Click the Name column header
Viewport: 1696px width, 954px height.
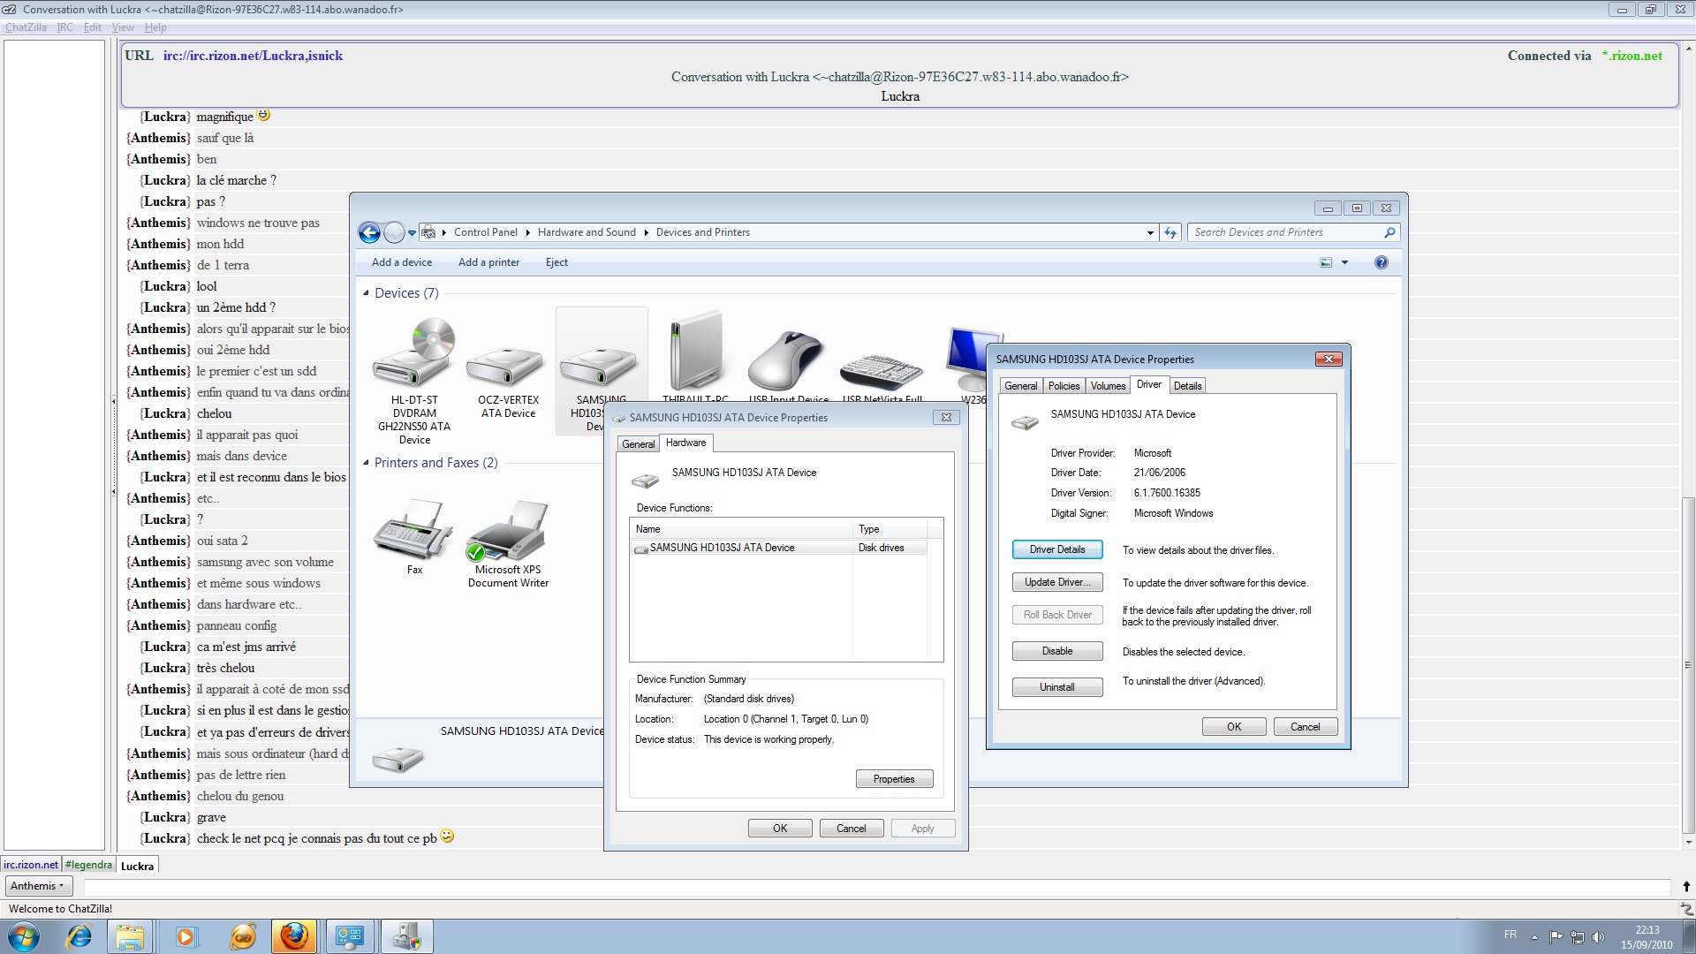pos(741,529)
